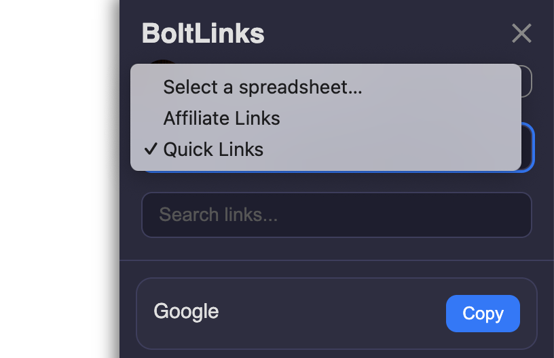Click the 'Quick Links' text label
The width and height of the screenshot is (554, 358).
(213, 149)
